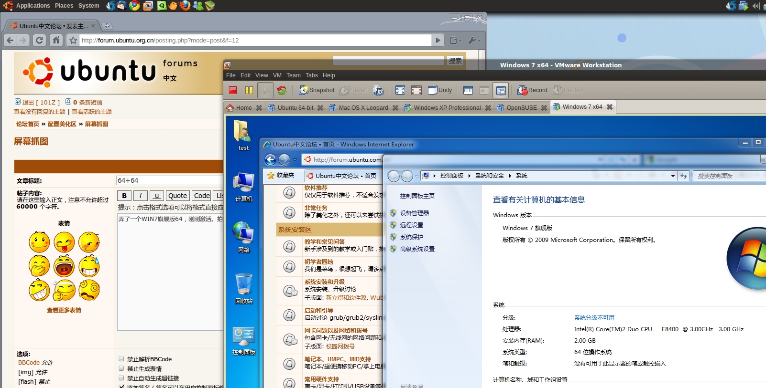This screenshot has width=766, height=388.
Task: Expand 系统和安全 breadcrumb arrow
Action: (x=510, y=176)
